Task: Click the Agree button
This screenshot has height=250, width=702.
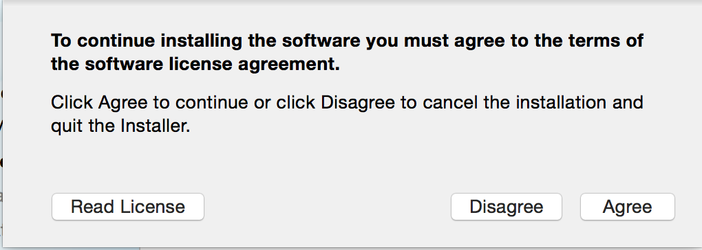Action: point(627,207)
